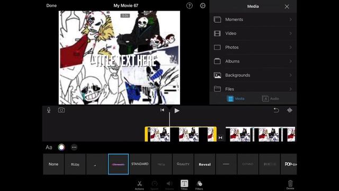
Task: Open project settings gear icon
Action: tap(202, 6)
